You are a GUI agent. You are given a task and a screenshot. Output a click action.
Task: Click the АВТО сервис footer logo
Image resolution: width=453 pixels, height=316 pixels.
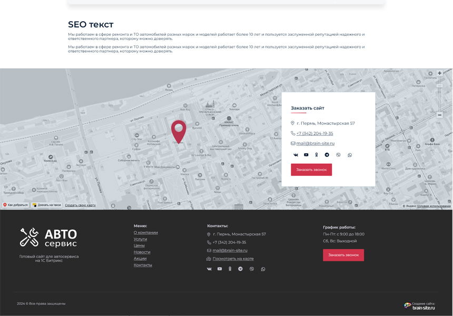pos(48,238)
